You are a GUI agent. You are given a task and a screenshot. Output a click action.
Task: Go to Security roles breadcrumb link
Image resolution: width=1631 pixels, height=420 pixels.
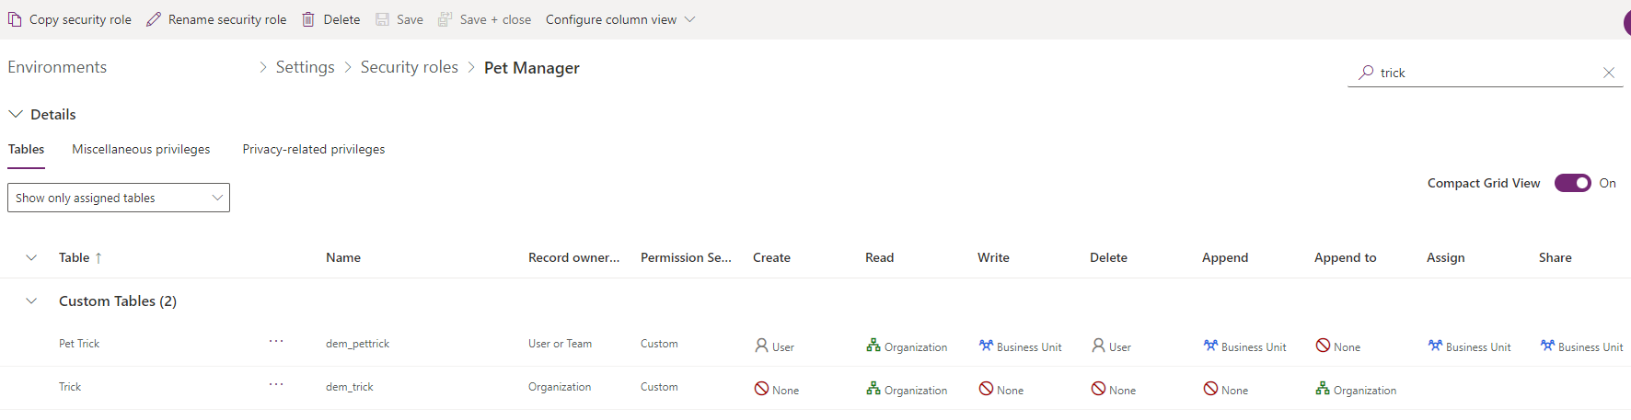(409, 67)
